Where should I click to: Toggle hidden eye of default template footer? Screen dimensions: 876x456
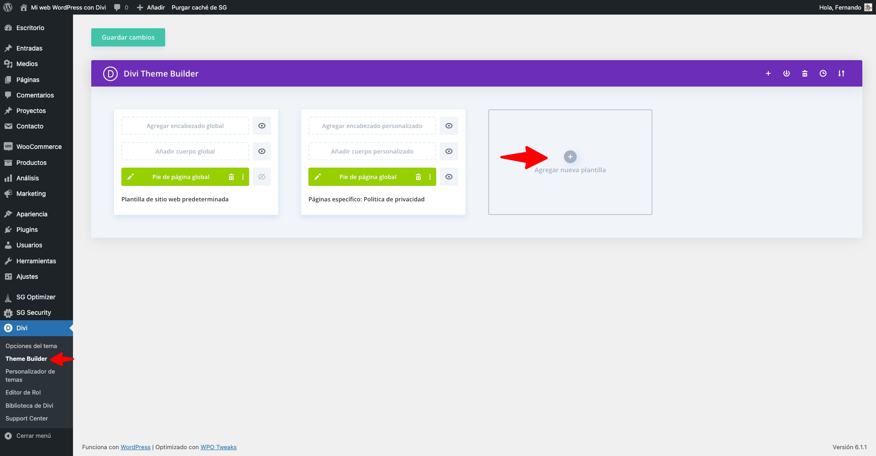pyautogui.click(x=262, y=177)
